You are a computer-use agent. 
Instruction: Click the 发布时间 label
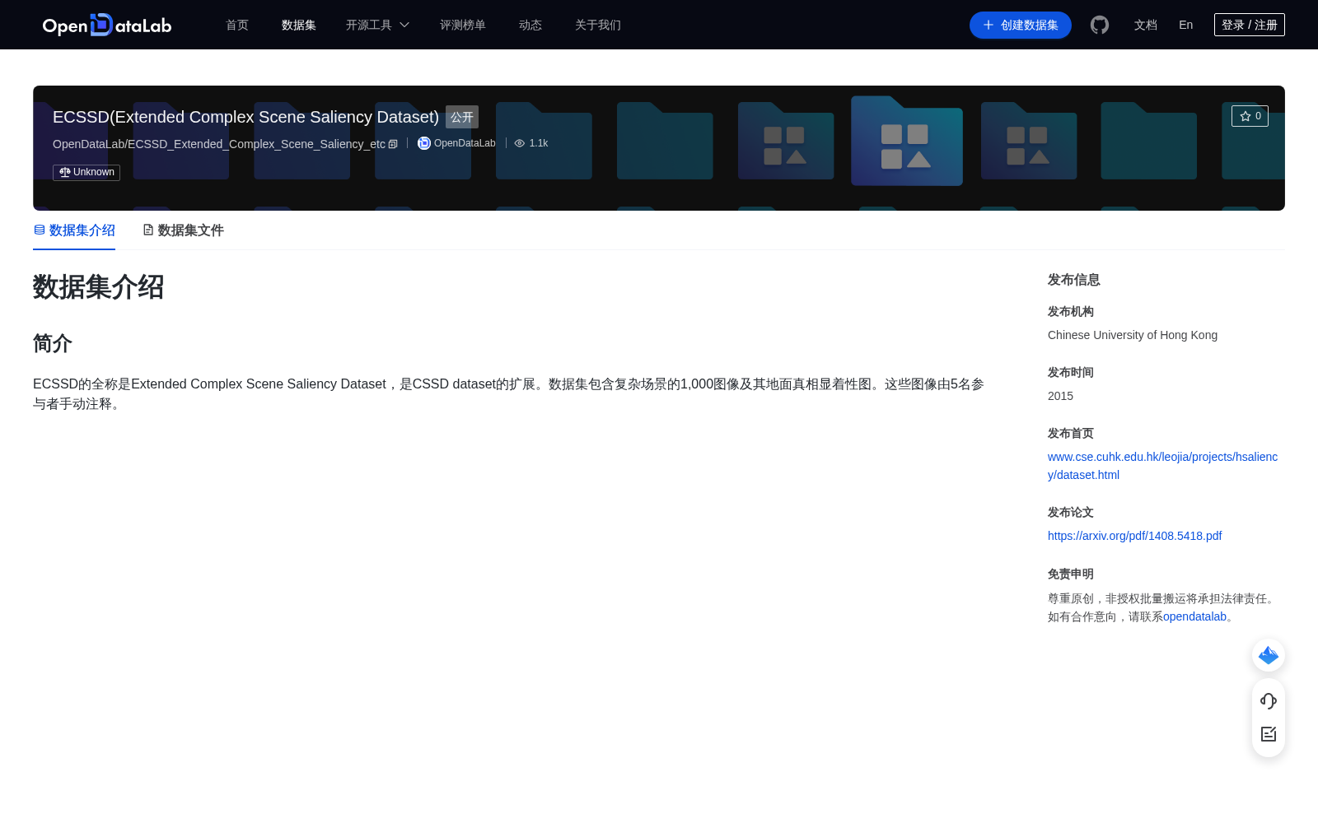(x=1071, y=372)
